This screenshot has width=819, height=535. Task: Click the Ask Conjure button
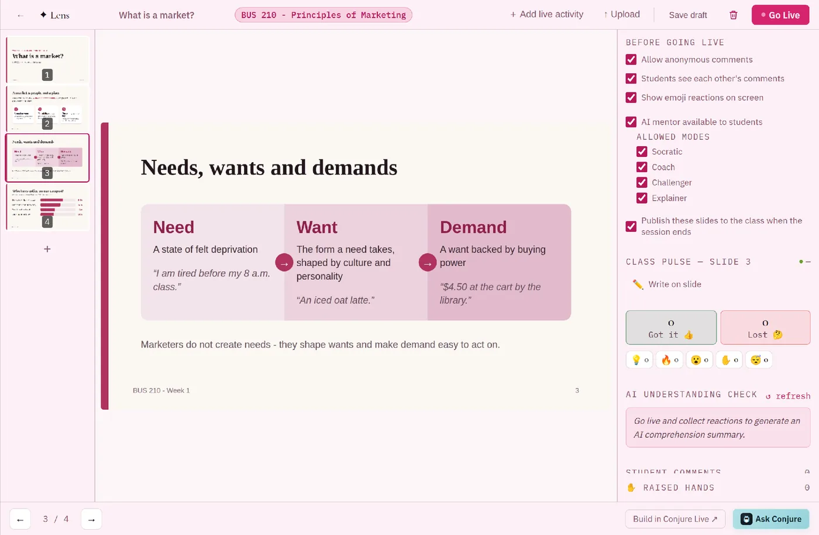tap(771, 519)
